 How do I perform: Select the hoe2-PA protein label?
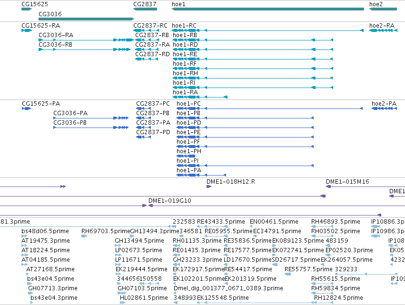(x=384, y=104)
